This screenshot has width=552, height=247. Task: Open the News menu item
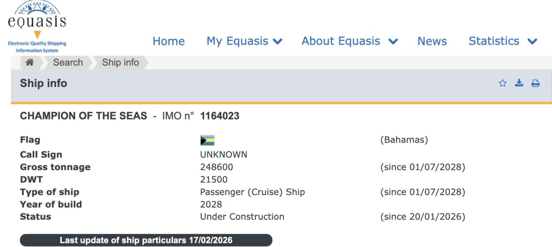point(432,41)
